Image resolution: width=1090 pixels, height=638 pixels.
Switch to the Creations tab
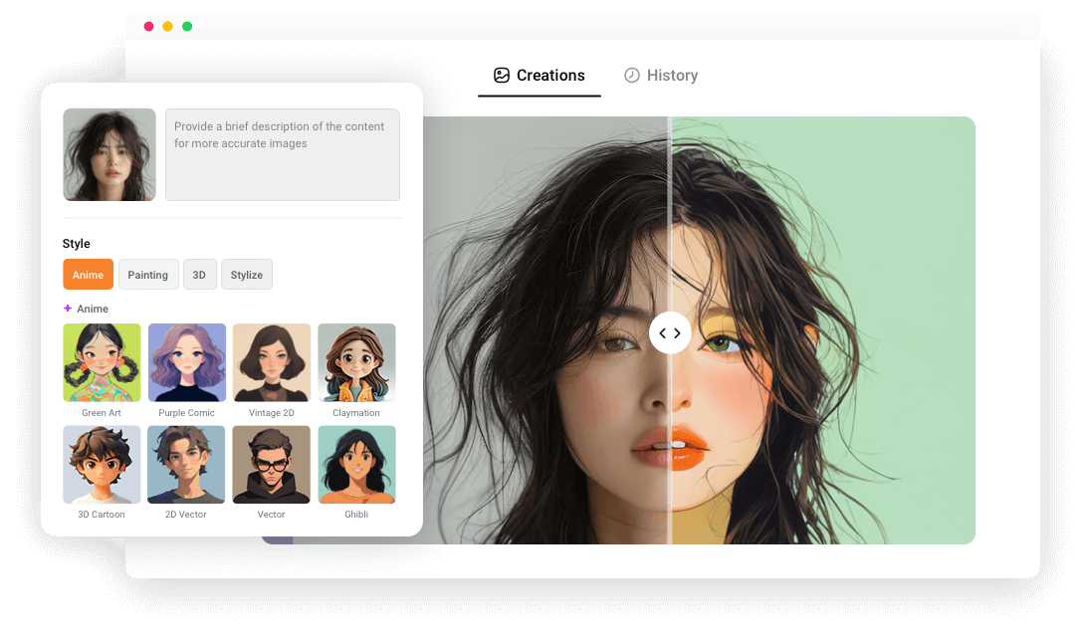point(539,75)
